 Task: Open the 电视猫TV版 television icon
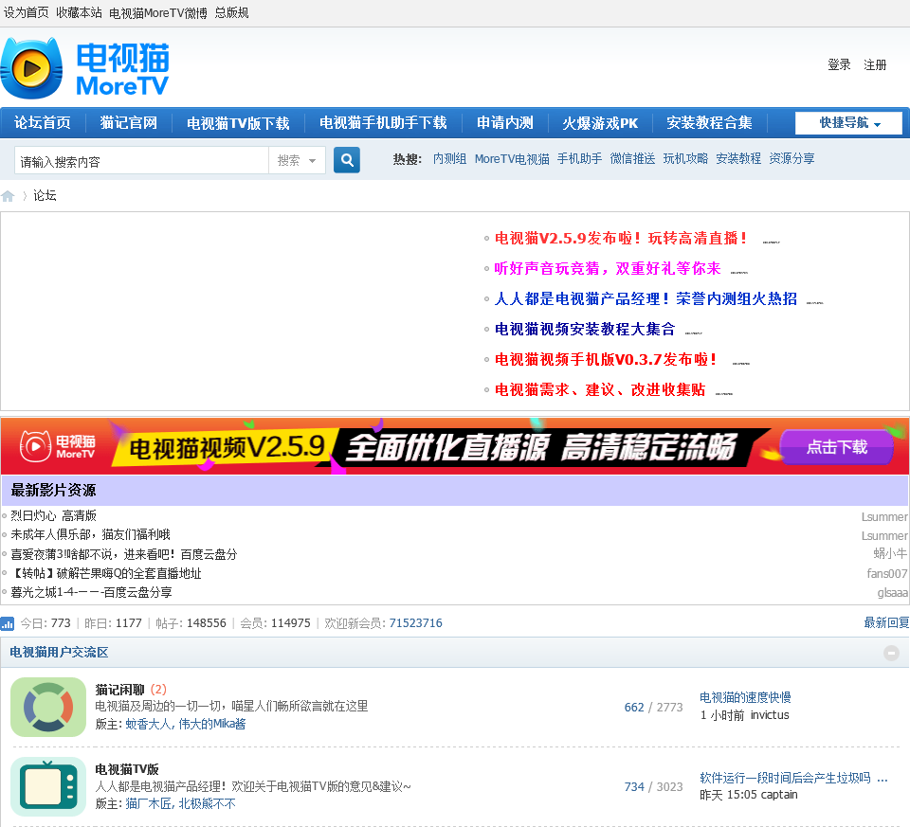click(x=48, y=787)
